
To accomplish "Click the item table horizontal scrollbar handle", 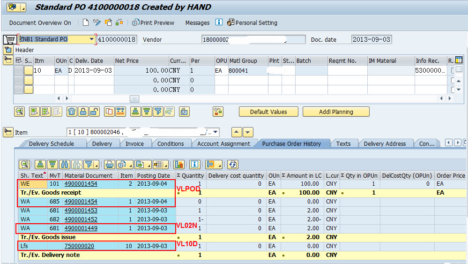I will (134, 98).
